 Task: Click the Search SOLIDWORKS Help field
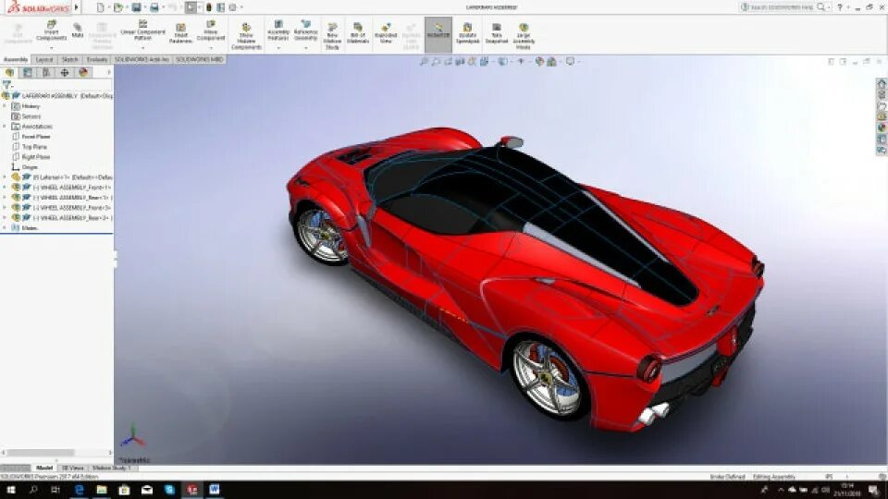783,7
